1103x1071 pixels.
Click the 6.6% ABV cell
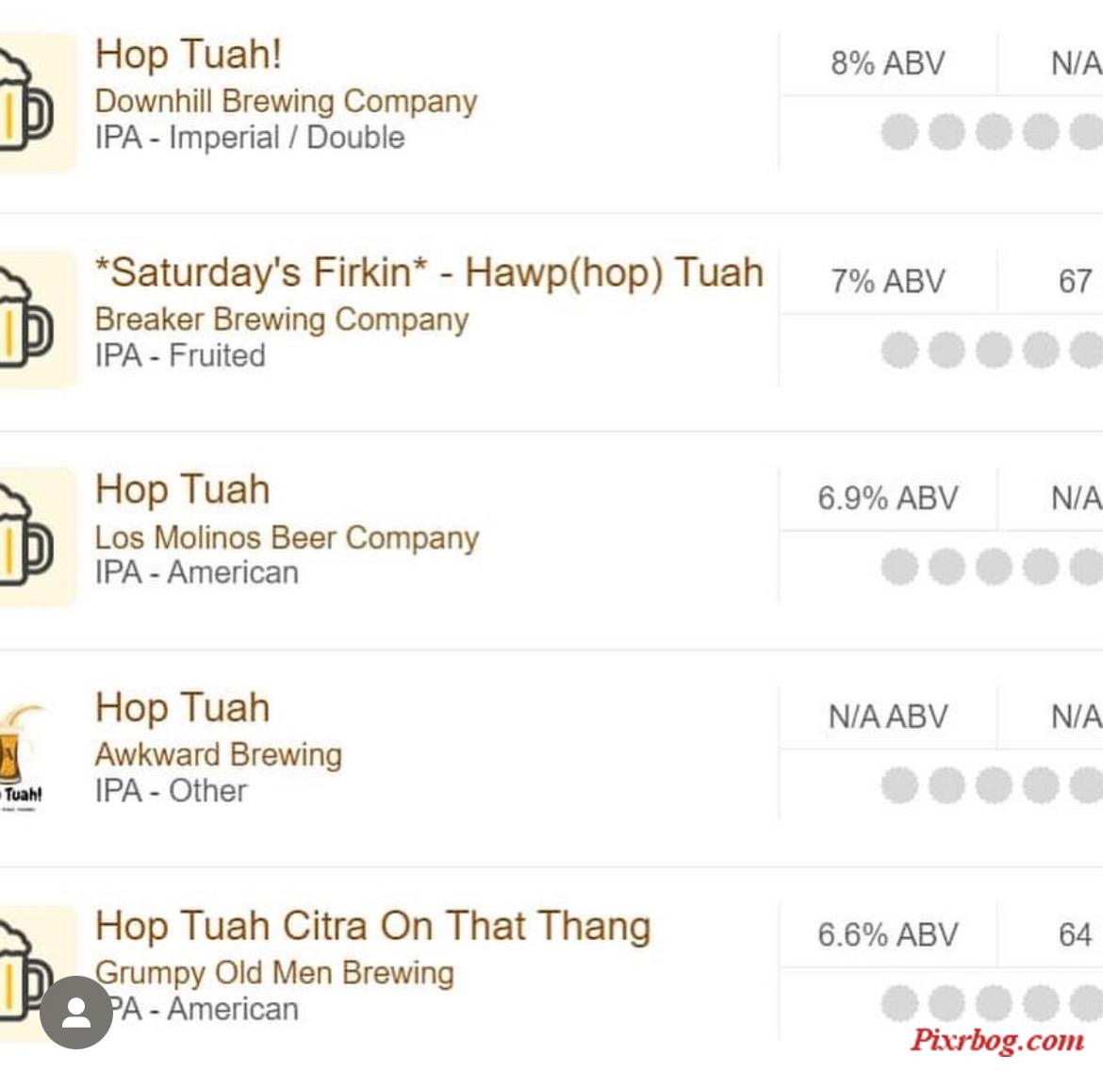pyautogui.click(x=888, y=935)
